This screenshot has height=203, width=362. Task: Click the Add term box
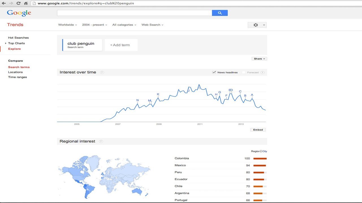(x=121, y=45)
